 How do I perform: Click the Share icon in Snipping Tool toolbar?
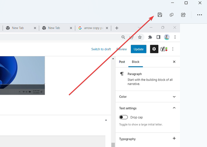(x=183, y=15)
